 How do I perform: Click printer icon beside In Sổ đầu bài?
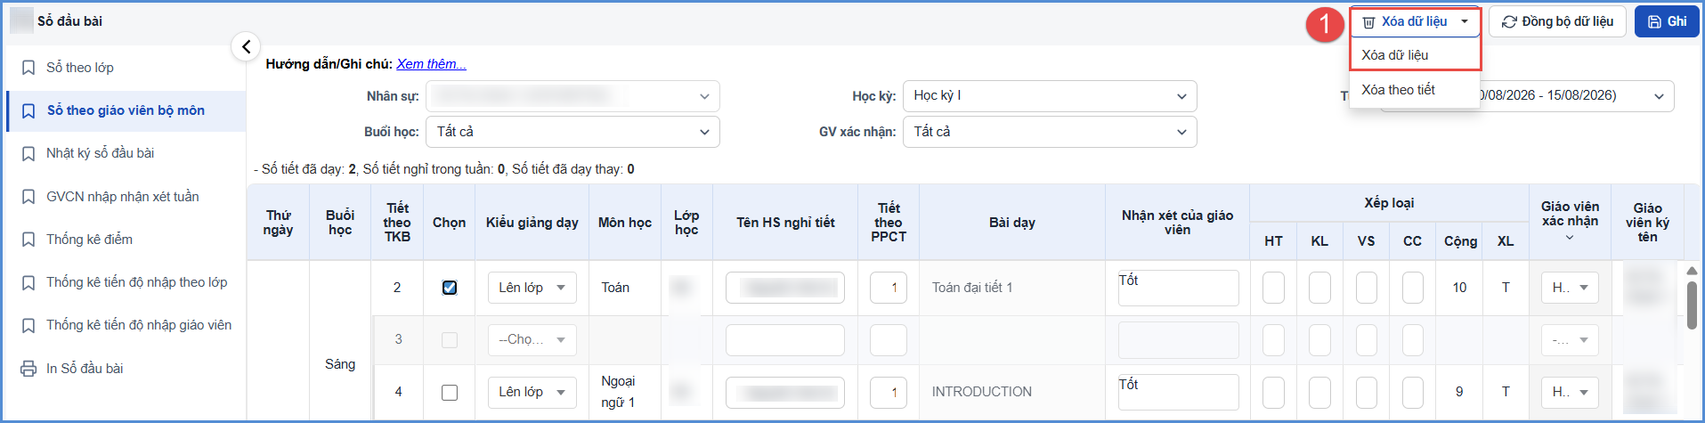(x=28, y=369)
